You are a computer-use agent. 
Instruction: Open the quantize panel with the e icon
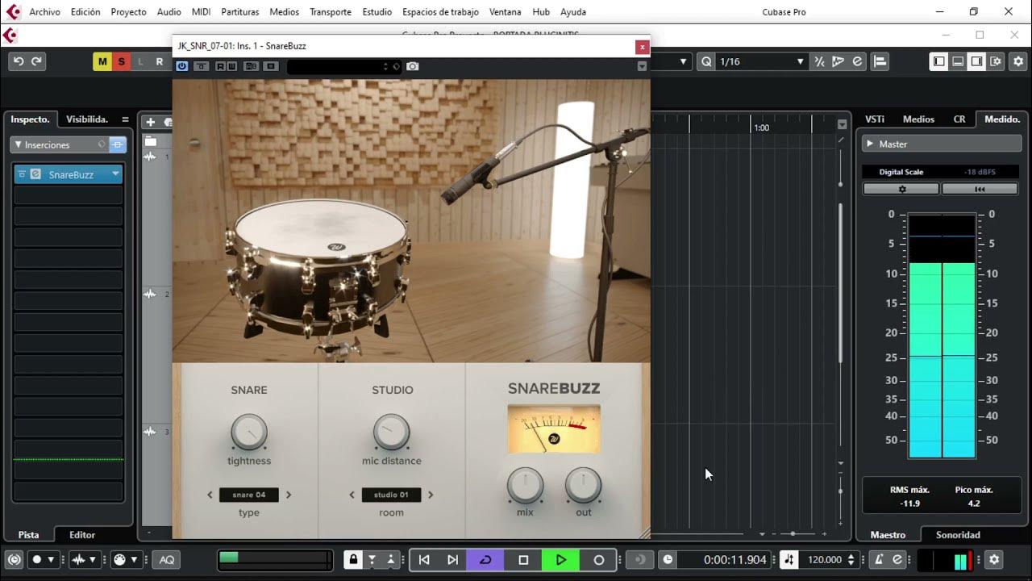[857, 61]
